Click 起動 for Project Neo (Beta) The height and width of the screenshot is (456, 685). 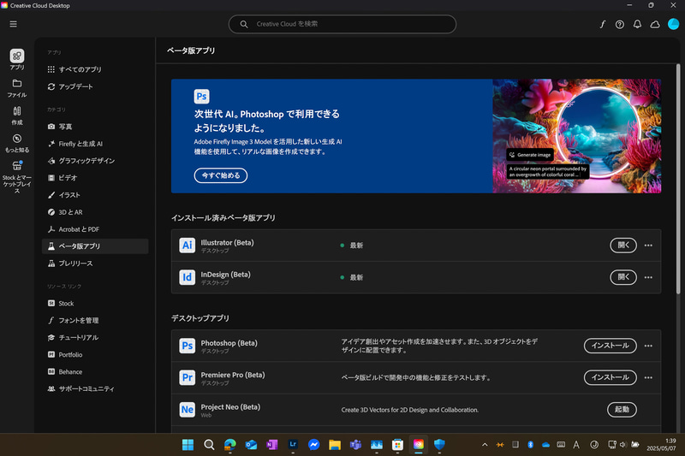(x=622, y=409)
